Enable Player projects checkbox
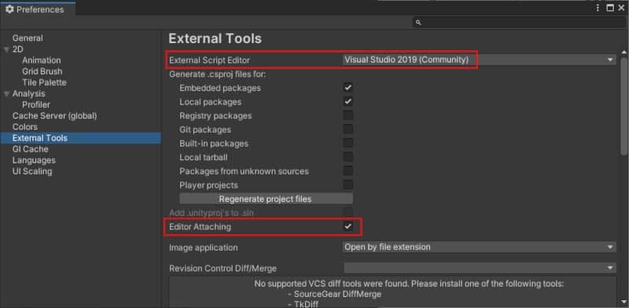The height and width of the screenshot is (308, 629). point(348,185)
